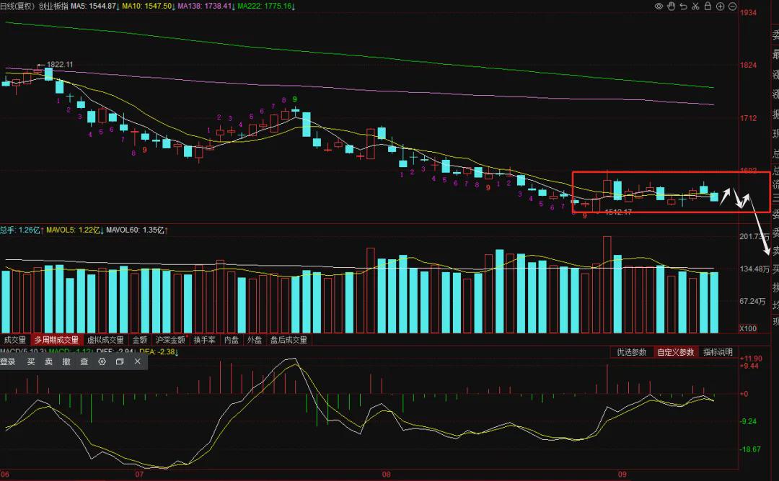Image resolution: width=779 pixels, height=481 pixels.
Task: Zoom in with the plus circle icon
Action: pyautogui.click(x=720, y=6)
